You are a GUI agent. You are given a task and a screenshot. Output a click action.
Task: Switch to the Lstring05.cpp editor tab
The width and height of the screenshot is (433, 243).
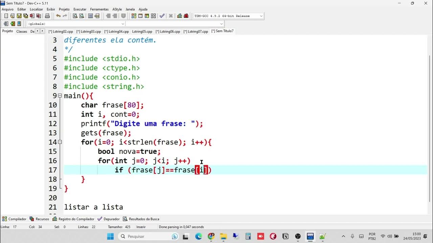click(x=142, y=31)
